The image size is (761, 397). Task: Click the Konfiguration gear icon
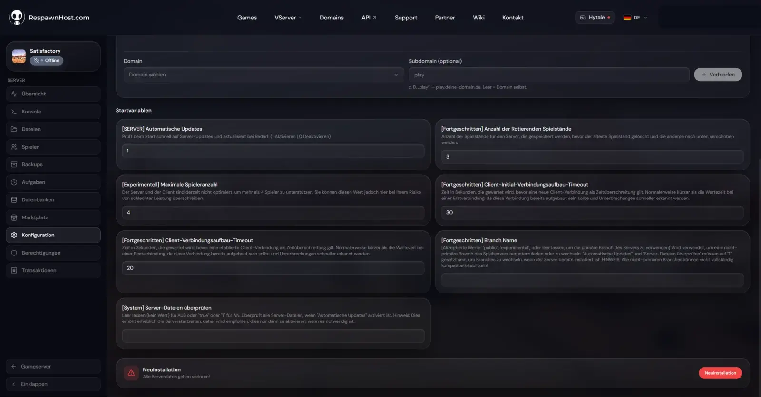14,235
